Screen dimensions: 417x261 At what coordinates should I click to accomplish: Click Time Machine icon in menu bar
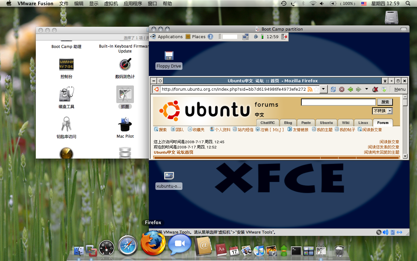coord(284,4)
